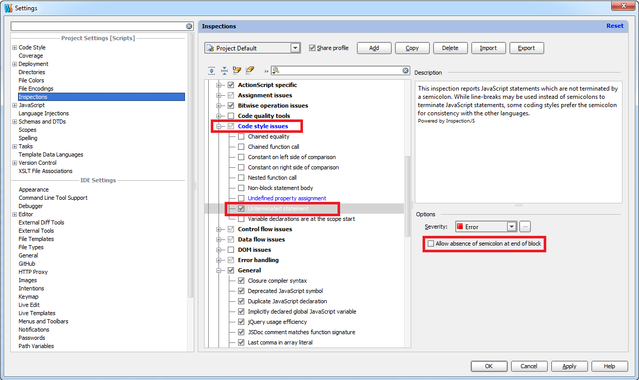Screen dimensions: 639x380
Task: Collapse the General inspections group
Action: [218, 270]
